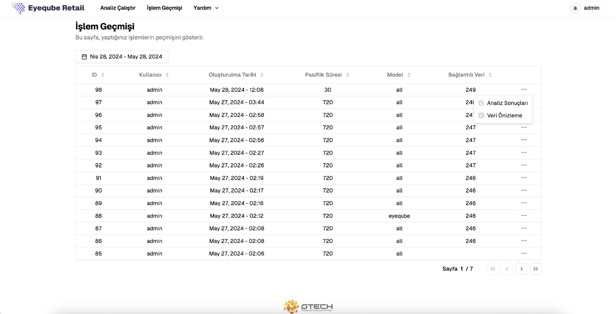The height and width of the screenshot is (314, 616).
Task: Open the three-dot menu for row 98
Action: 524,89
